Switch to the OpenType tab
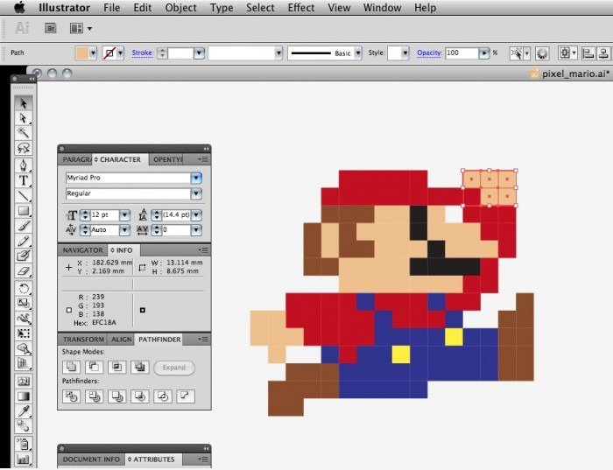This screenshot has height=470, width=613. coord(167,159)
